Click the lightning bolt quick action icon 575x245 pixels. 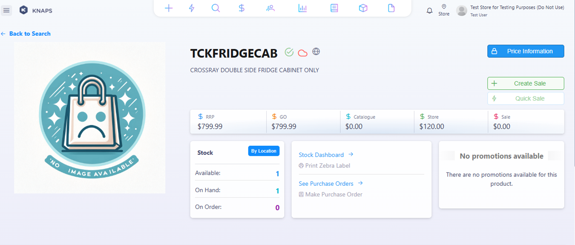[x=192, y=8]
